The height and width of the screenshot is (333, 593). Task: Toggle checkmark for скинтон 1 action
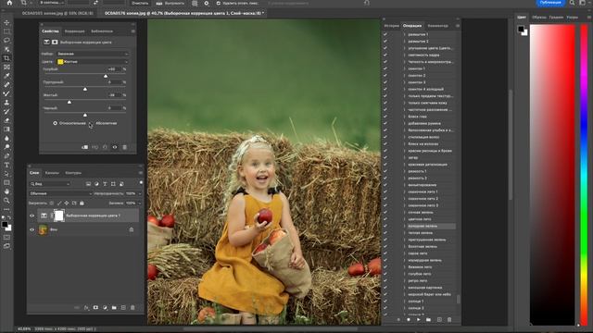pyautogui.click(x=385, y=68)
